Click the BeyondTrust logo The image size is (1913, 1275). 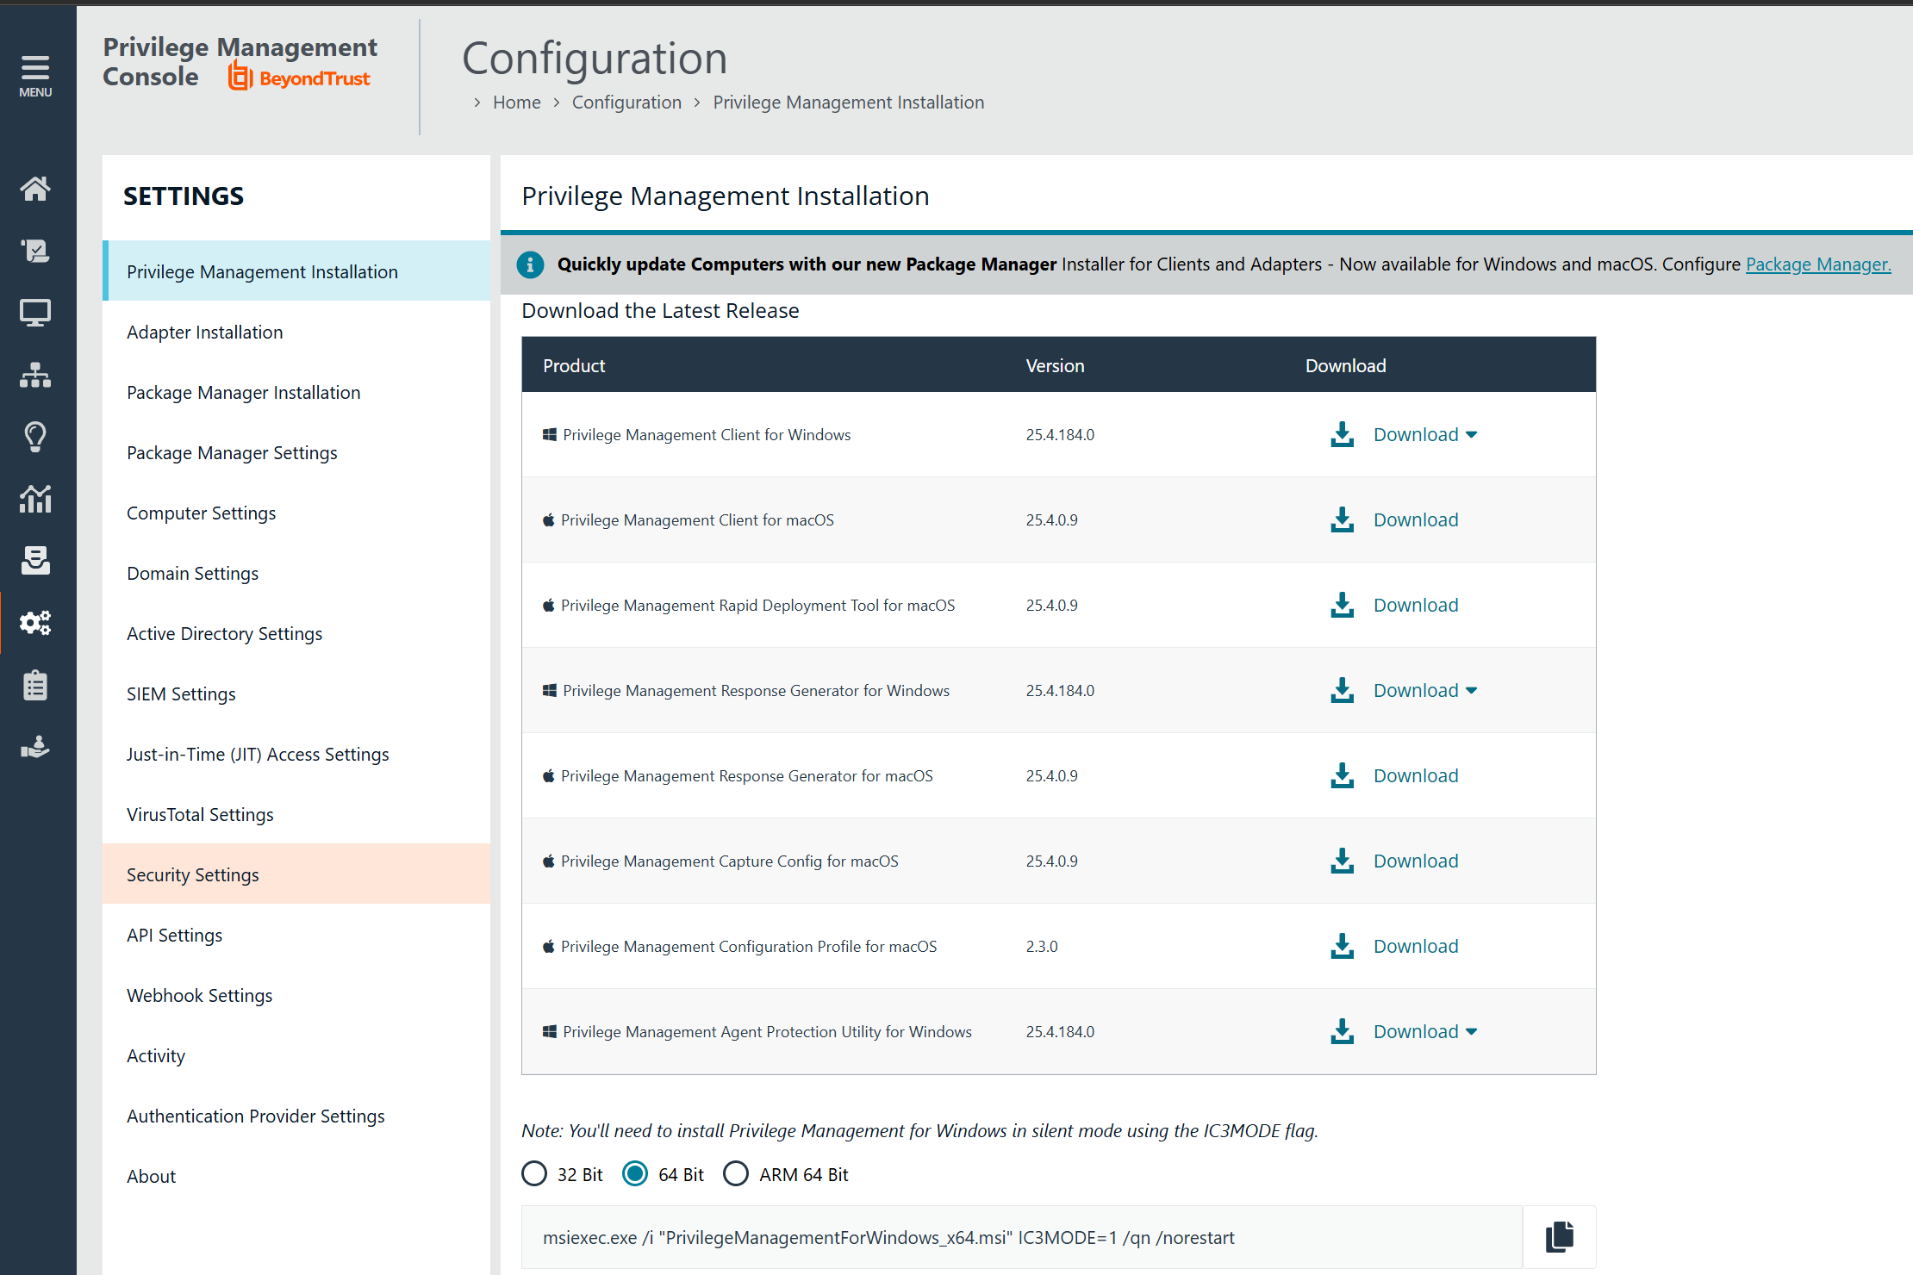pyautogui.click(x=299, y=78)
